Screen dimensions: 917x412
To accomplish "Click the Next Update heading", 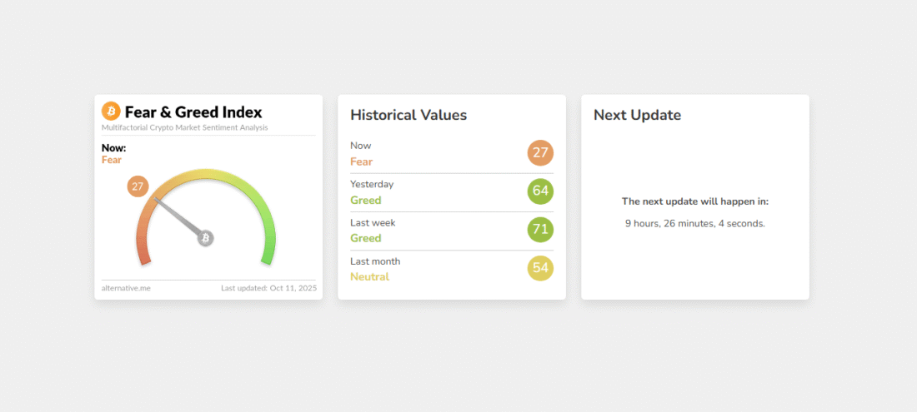I will point(637,115).
